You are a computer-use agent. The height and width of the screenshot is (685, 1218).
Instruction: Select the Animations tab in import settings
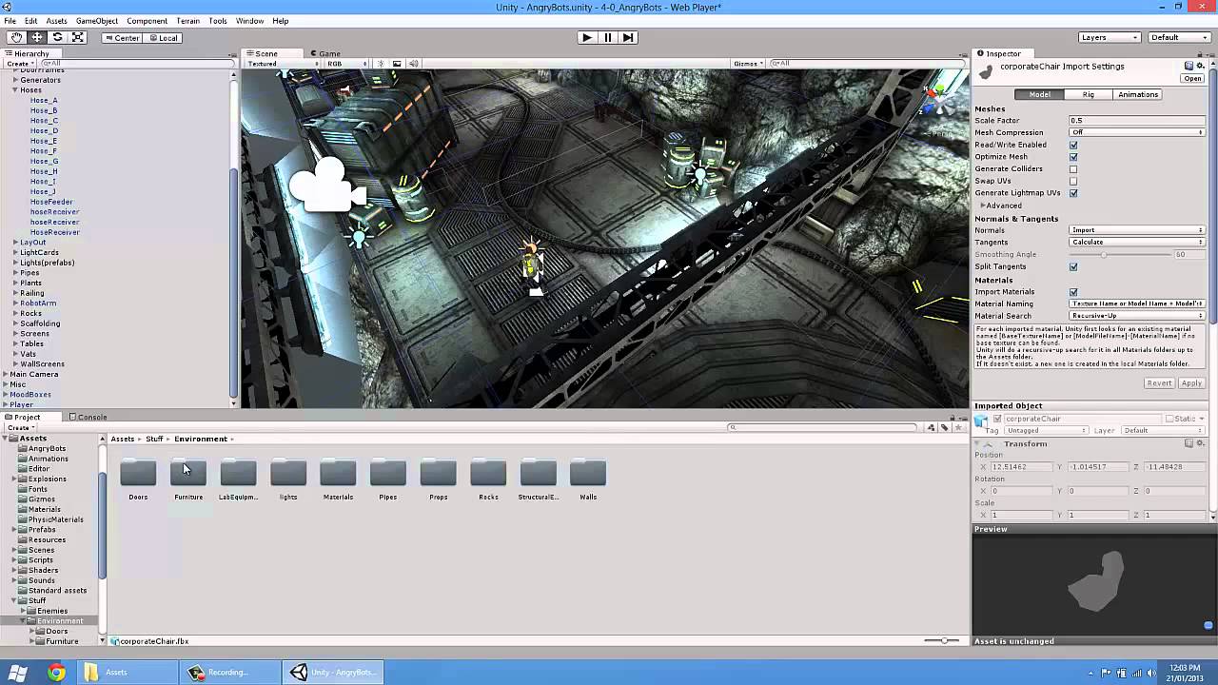pos(1138,94)
